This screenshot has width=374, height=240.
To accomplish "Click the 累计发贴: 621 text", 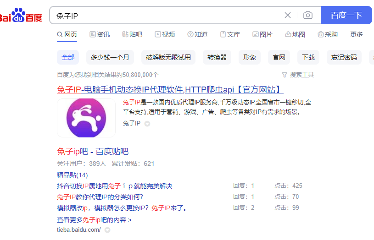I will tap(133, 164).
